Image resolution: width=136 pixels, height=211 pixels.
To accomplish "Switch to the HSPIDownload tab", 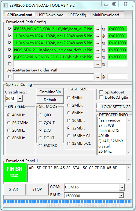I will coord(51,15).
